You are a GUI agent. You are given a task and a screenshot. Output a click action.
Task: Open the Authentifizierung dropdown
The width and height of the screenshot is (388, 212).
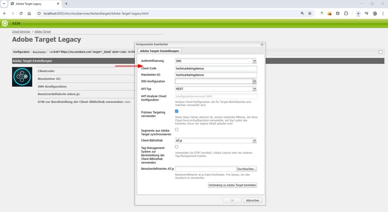[255, 61]
